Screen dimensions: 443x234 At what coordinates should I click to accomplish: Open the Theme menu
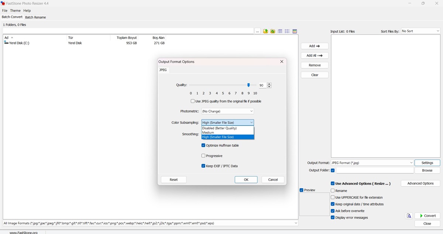15,11
